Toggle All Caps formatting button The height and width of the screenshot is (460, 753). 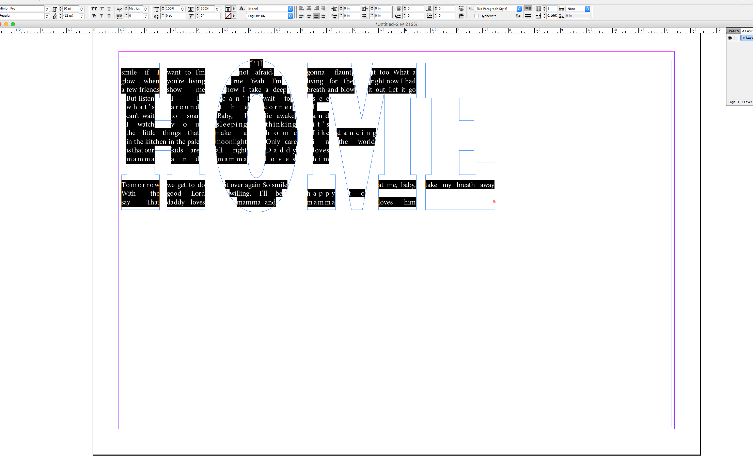pyautogui.click(x=94, y=9)
